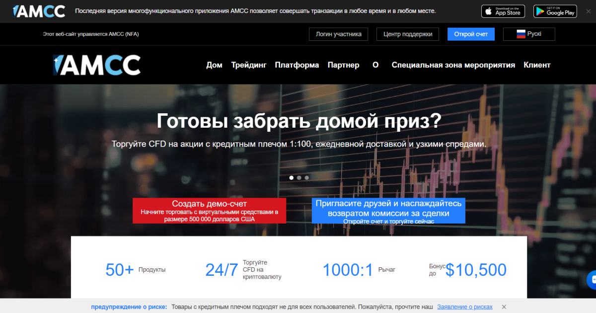Viewport: 596px width, 313px height.
Task: Open the Платформа menu item
Action: [x=297, y=65]
